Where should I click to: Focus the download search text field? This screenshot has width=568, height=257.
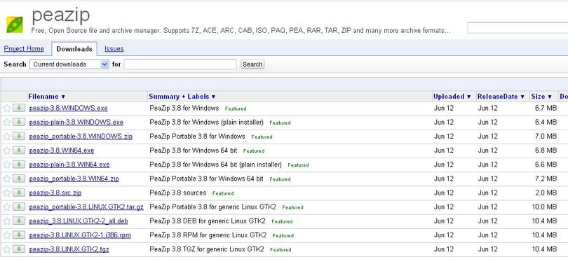(180, 64)
